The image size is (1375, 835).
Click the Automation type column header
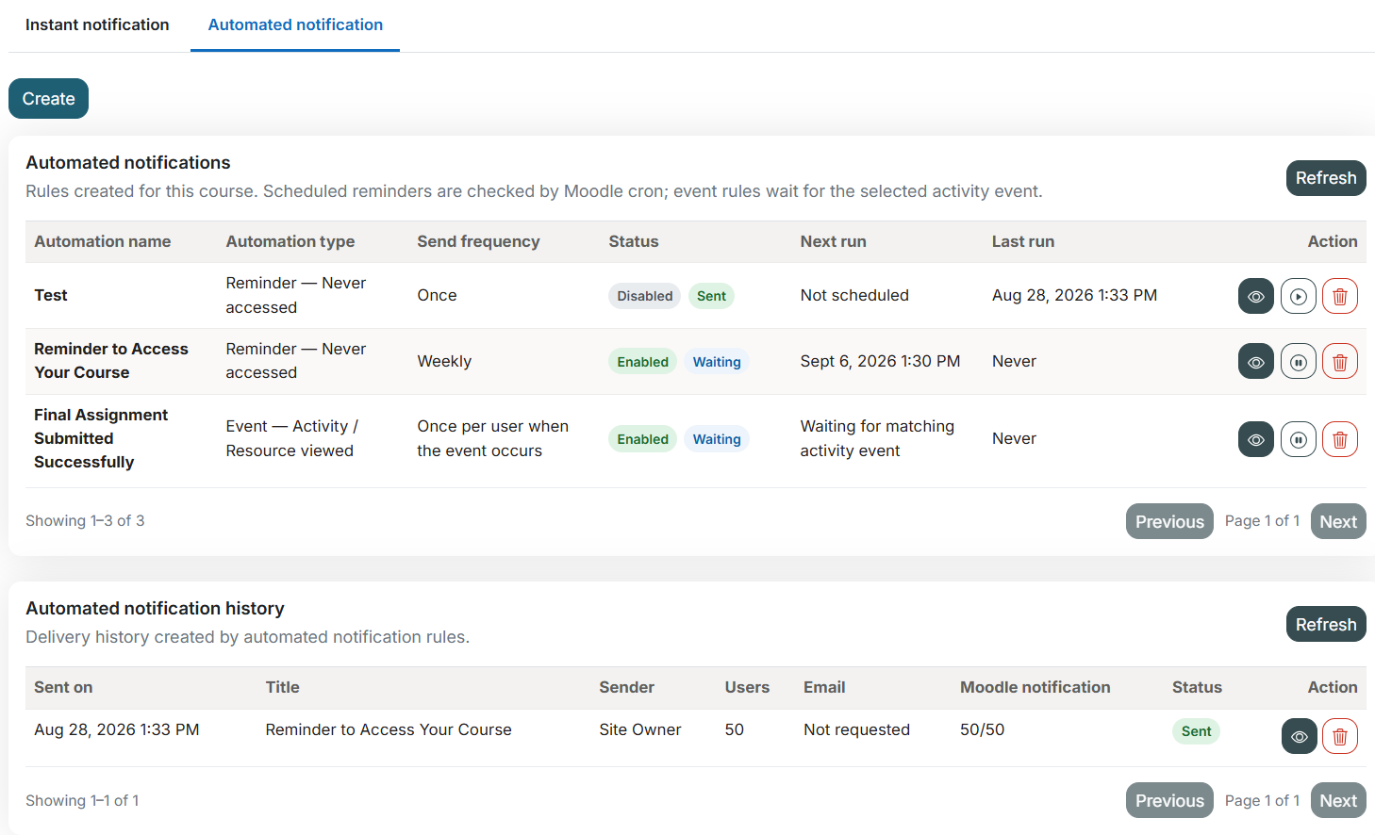coord(290,241)
